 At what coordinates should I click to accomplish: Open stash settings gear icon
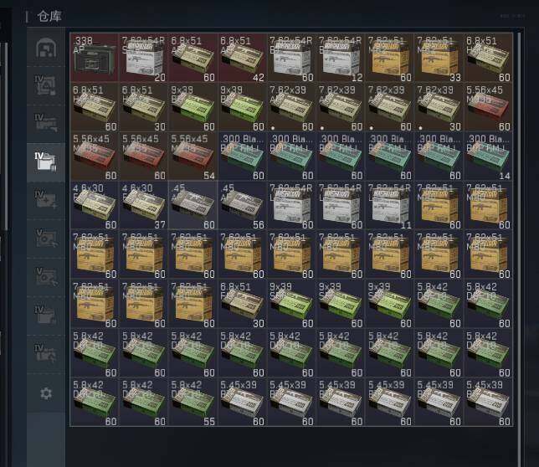point(46,393)
